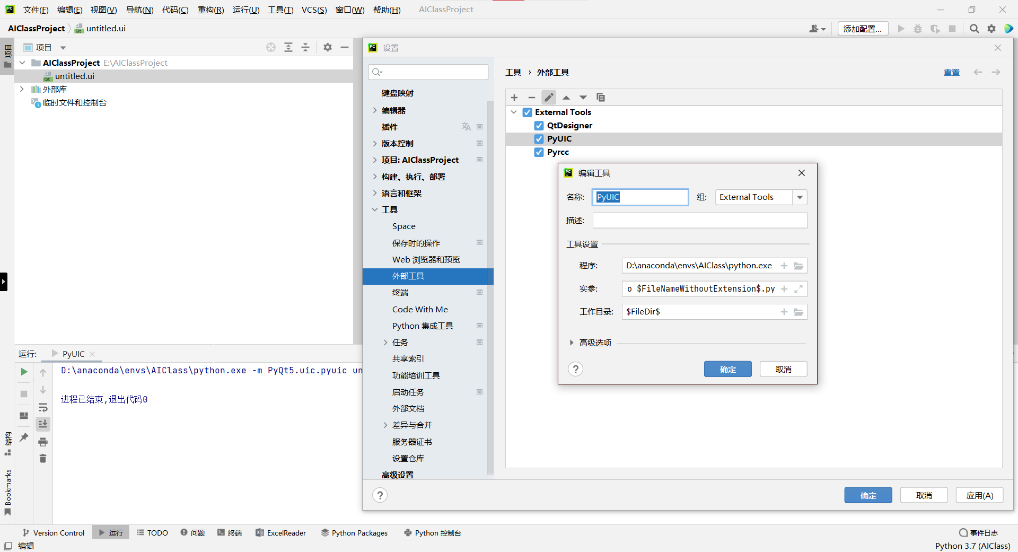Focus the settings search box

click(428, 72)
